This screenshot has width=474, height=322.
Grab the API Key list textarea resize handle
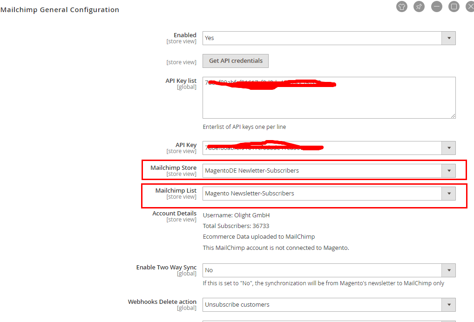tap(453, 116)
